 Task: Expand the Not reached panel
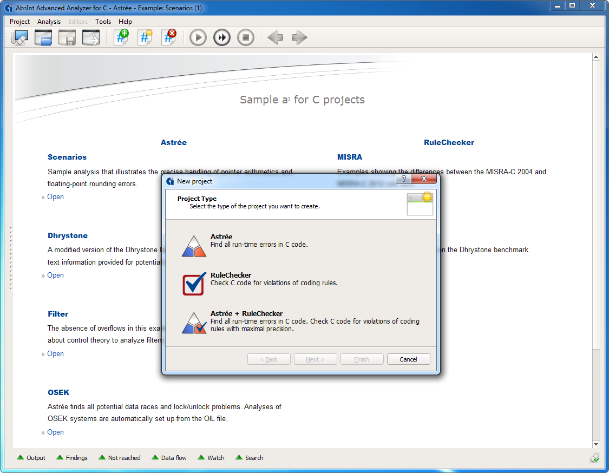(x=120, y=458)
